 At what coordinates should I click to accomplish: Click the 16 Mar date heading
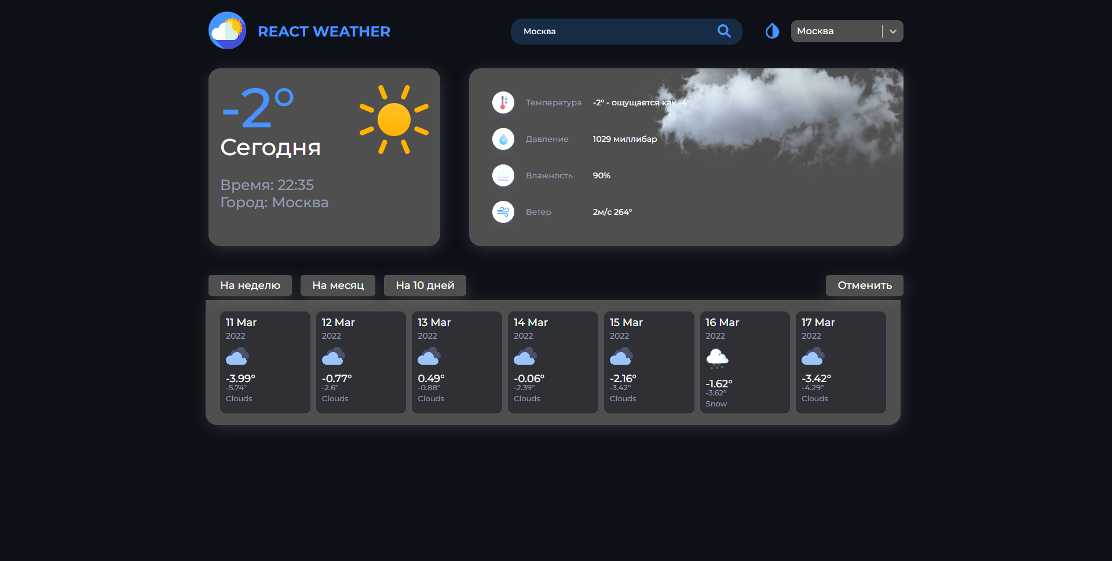(722, 322)
